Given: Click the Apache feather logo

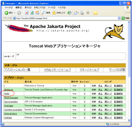Looking at the screenshot, I should pyautogui.click(x=19, y=28).
